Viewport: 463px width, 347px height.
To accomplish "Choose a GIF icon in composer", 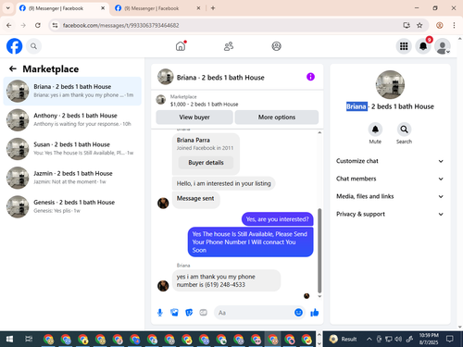I will pyautogui.click(x=203, y=313).
